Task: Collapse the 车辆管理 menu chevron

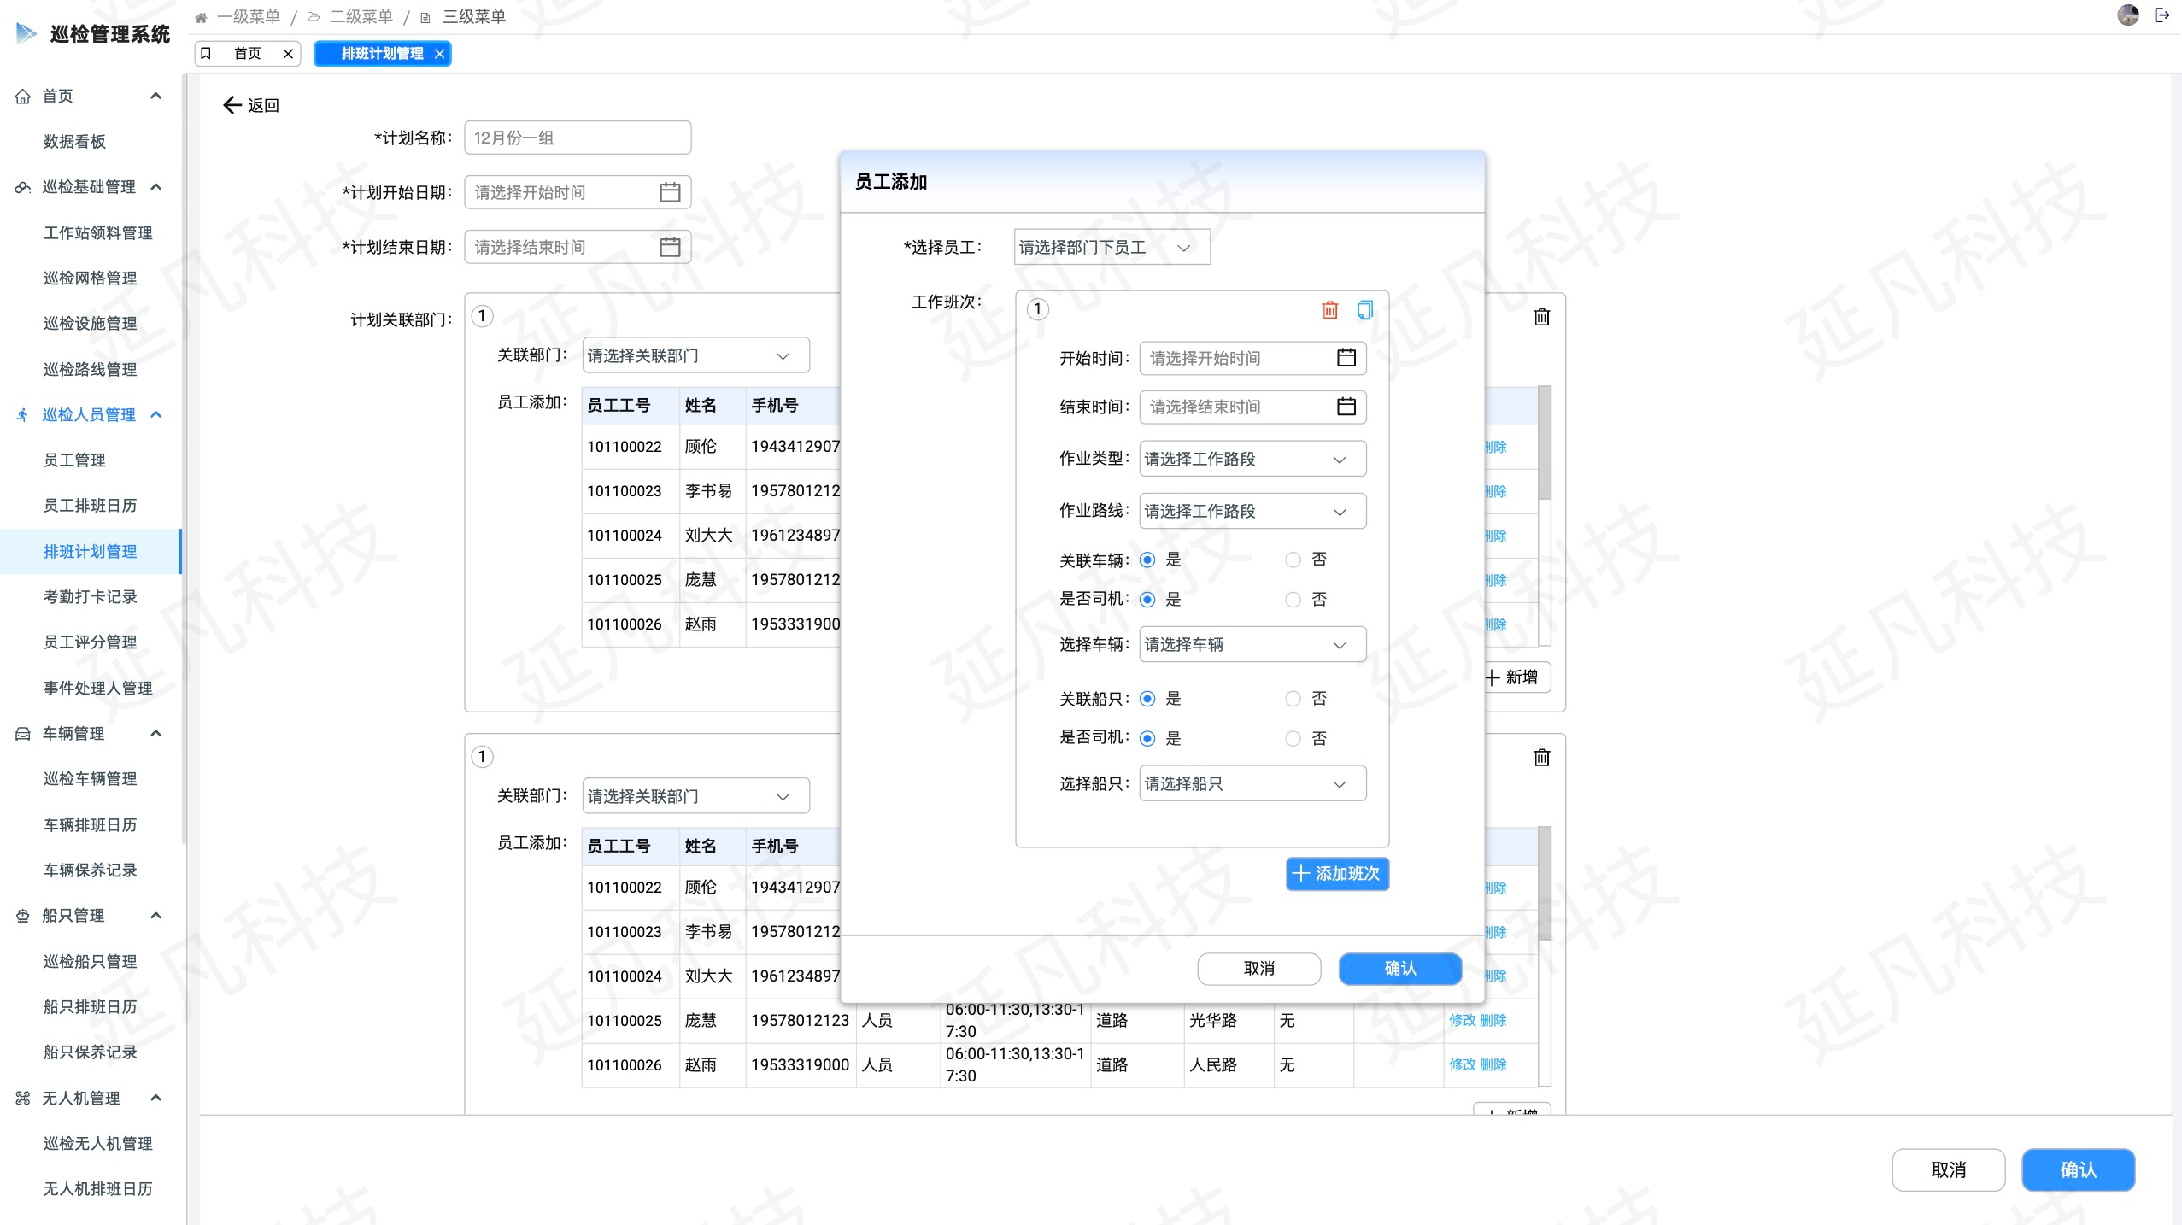Action: click(x=155, y=733)
